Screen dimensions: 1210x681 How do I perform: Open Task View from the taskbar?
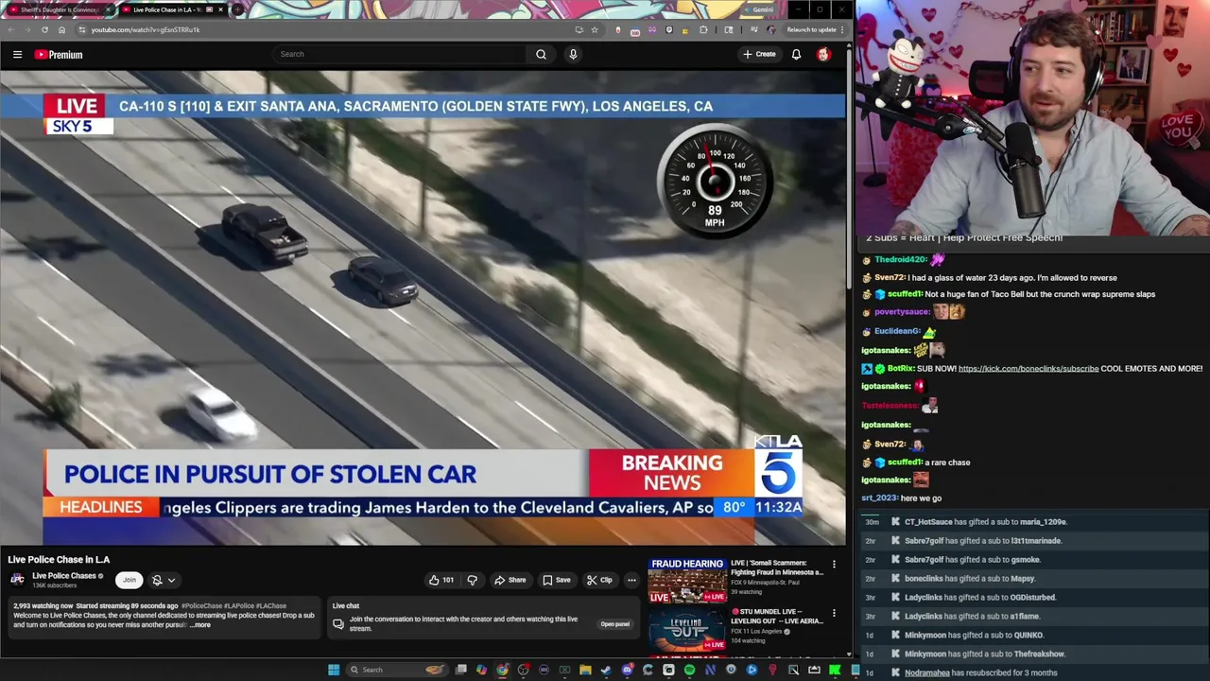pos(460,670)
